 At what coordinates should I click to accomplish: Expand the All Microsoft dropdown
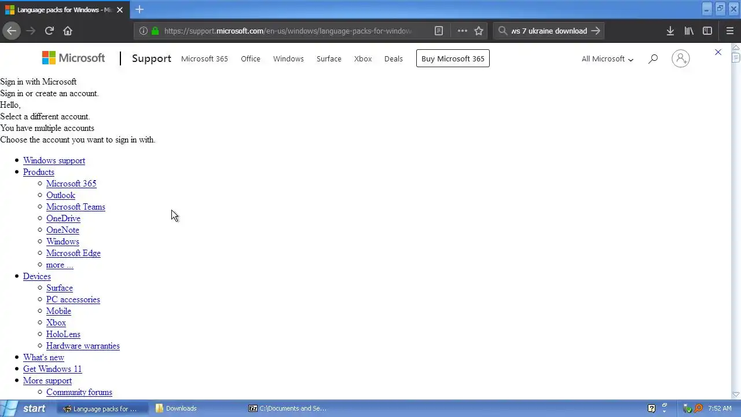607,58
